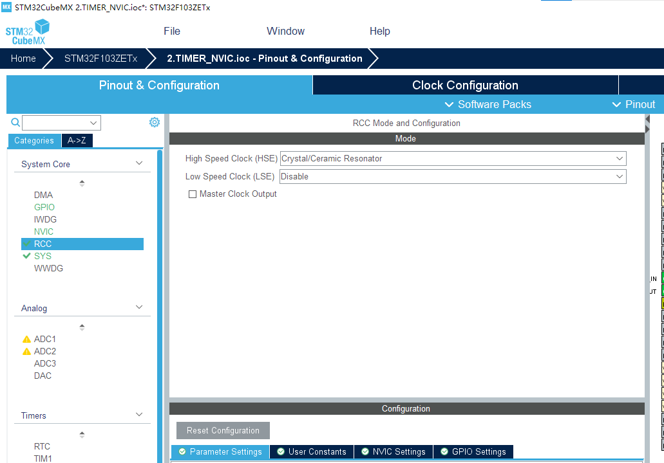Click the User Constants tab check icon

[x=281, y=451]
